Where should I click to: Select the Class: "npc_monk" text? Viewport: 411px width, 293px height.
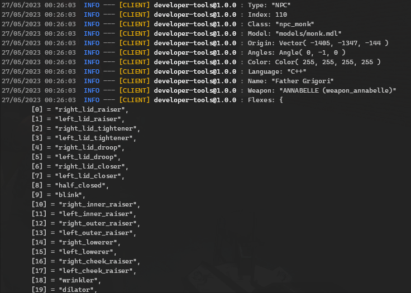tap(281, 24)
